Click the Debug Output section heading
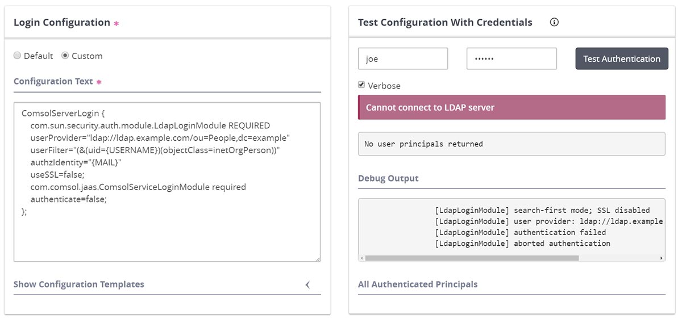The width and height of the screenshot is (682, 323). pos(388,178)
